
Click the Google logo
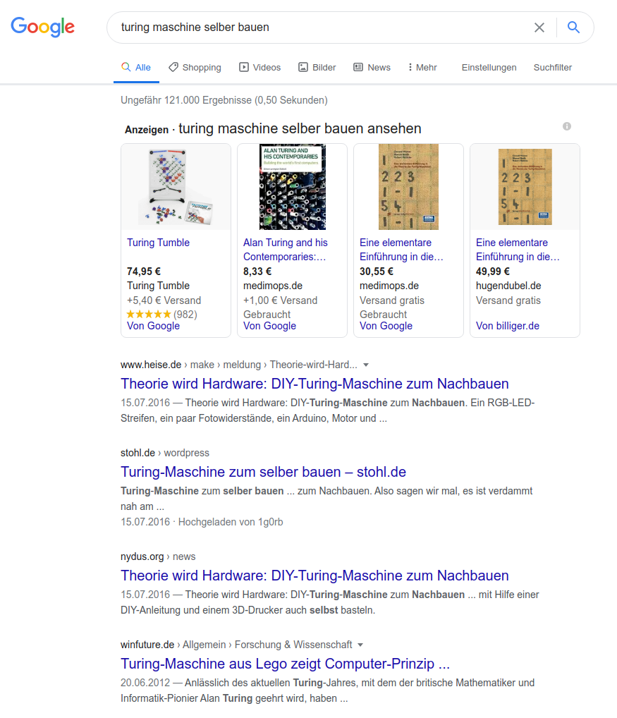click(42, 28)
